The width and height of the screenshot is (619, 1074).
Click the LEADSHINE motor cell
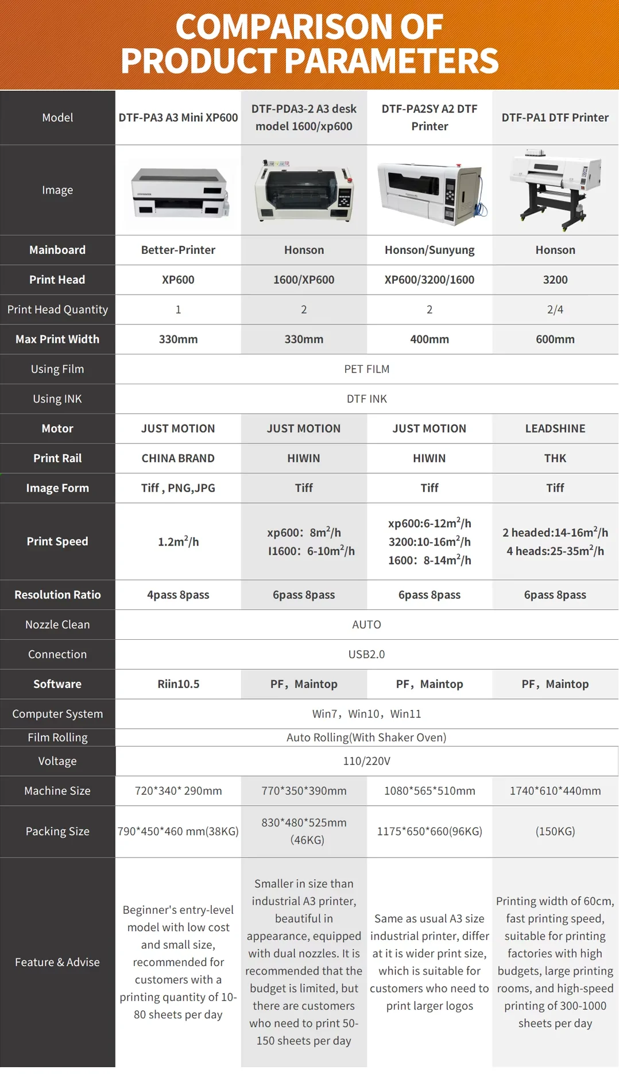(555, 428)
